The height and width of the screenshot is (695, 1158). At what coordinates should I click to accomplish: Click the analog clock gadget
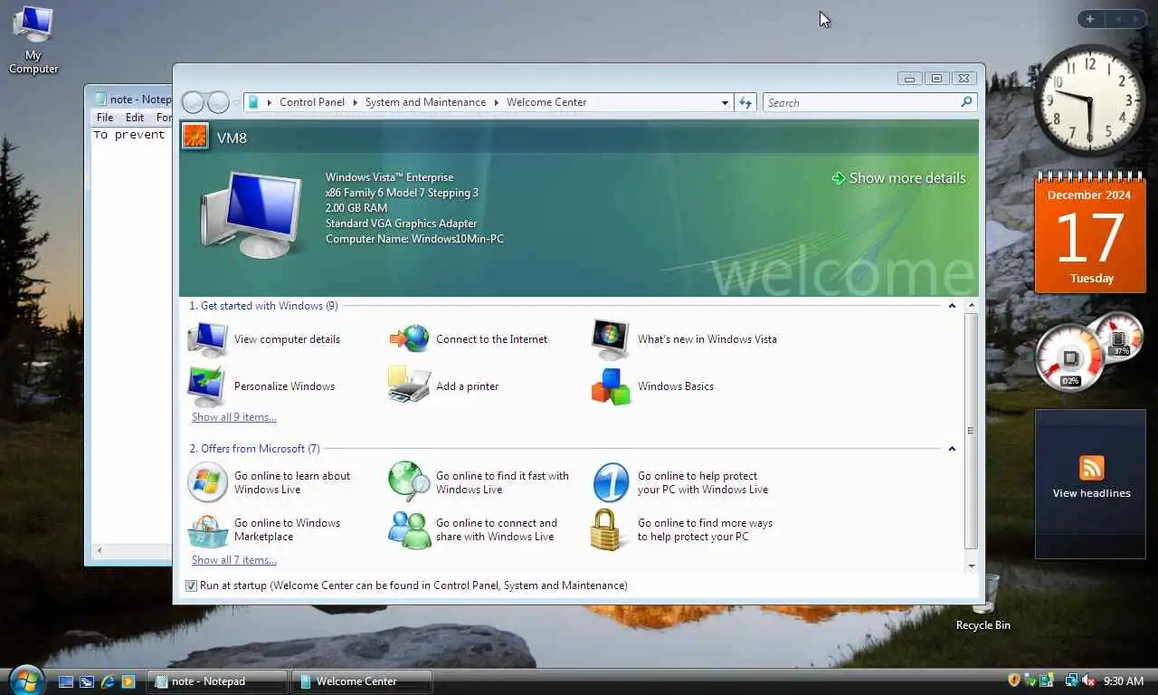[x=1089, y=100]
